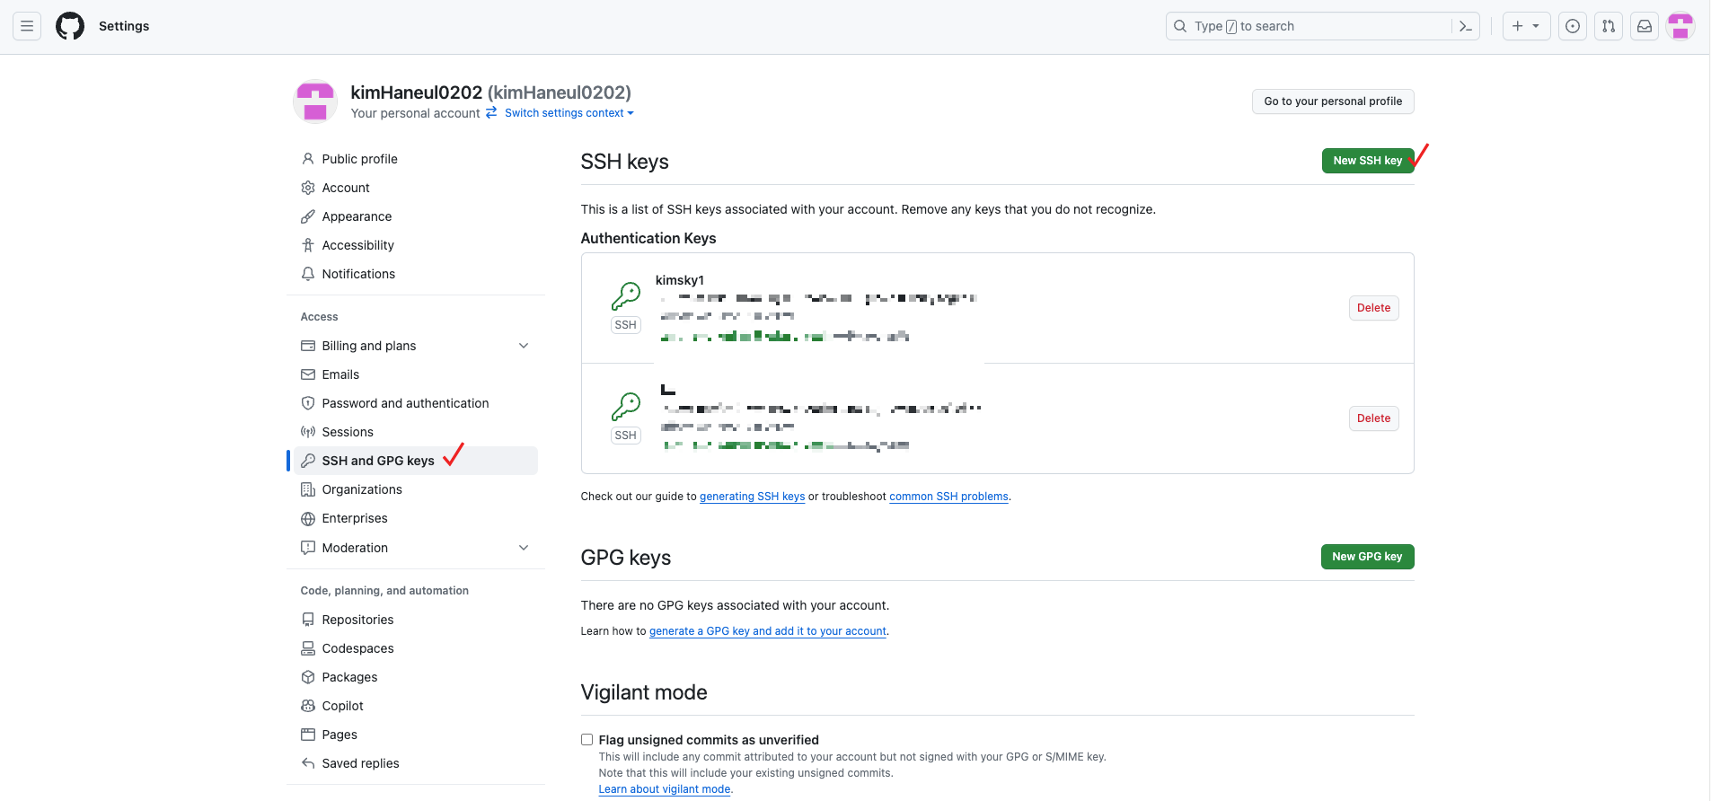Click the Pages browser icon
Viewport: 1711px width, 801px height.
coord(308,735)
